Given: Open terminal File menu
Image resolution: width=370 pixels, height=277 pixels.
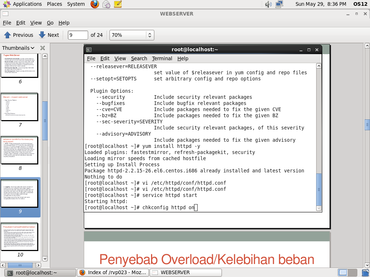Looking at the screenshot, I should pos(91,58).
